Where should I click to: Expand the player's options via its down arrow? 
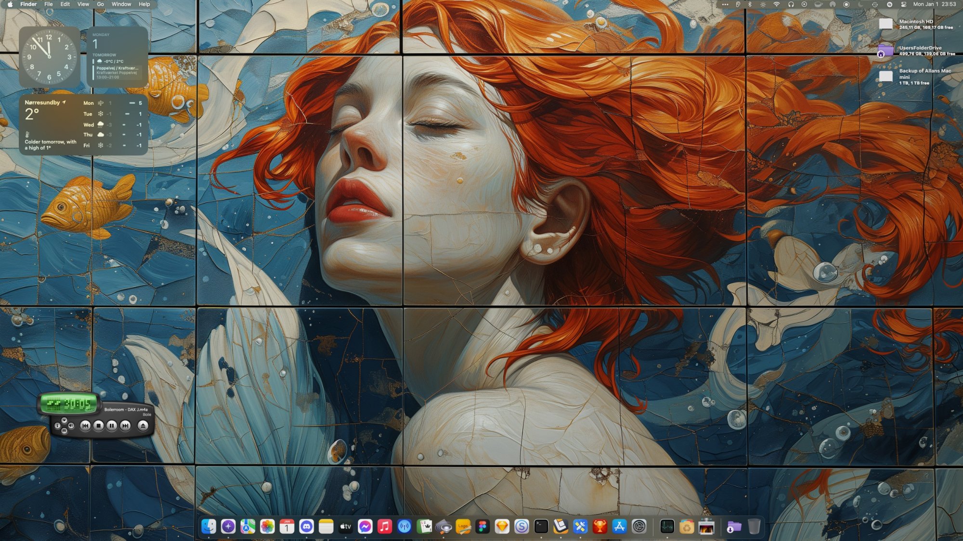click(64, 420)
